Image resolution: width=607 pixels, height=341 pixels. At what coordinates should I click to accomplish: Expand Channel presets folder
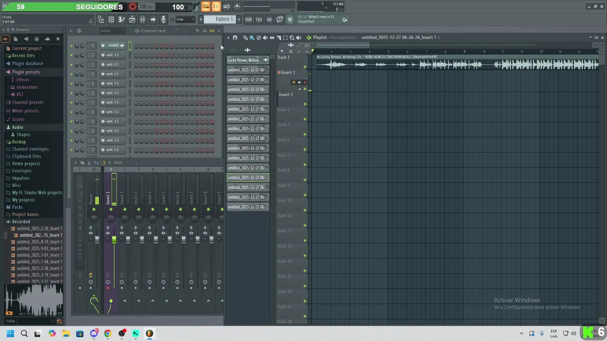28,102
